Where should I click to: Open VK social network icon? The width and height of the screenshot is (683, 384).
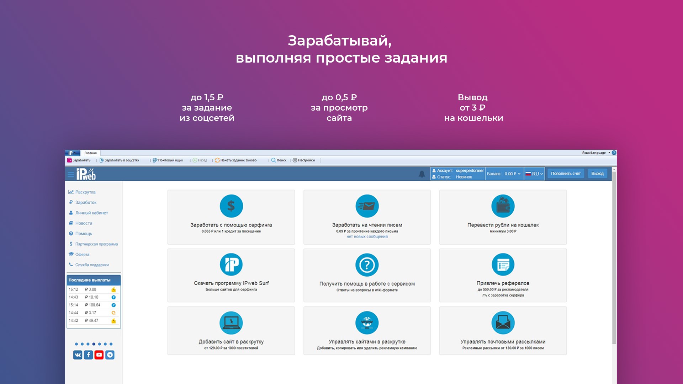click(78, 355)
